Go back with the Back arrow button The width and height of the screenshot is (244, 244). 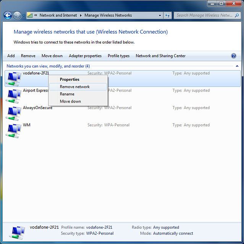click(x=8, y=15)
